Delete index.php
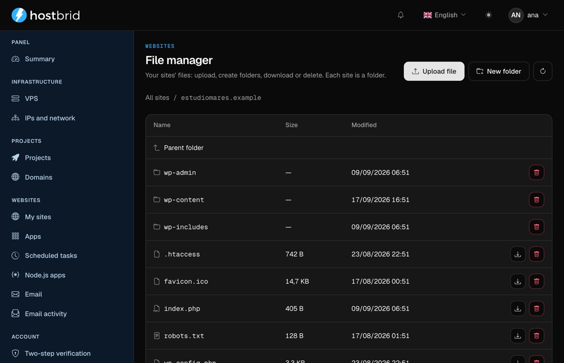Screen dimensions: 564x363 (x=536, y=309)
